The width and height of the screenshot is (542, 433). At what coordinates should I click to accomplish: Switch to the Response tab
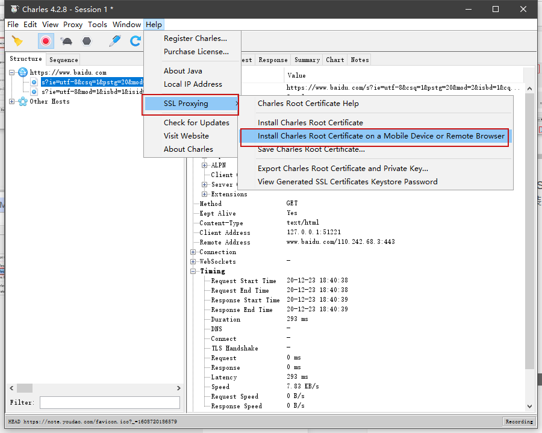coord(273,60)
